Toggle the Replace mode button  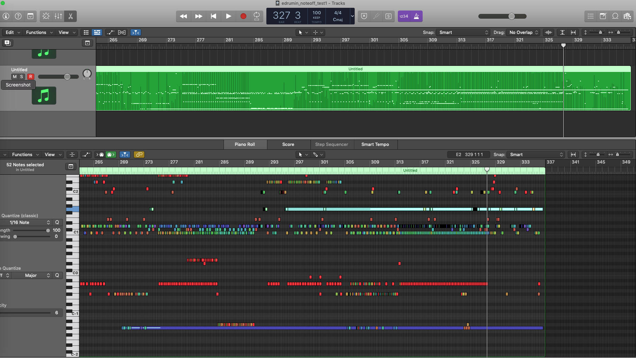364,16
